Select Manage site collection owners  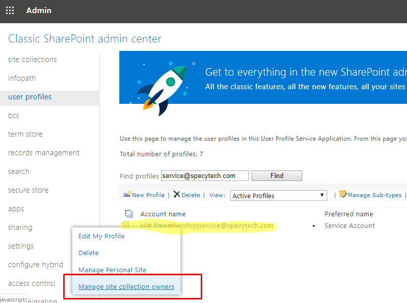point(126,287)
